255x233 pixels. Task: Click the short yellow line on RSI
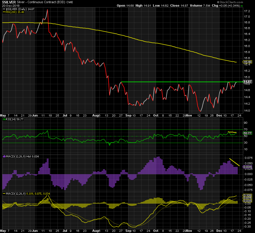click(x=232, y=132)
